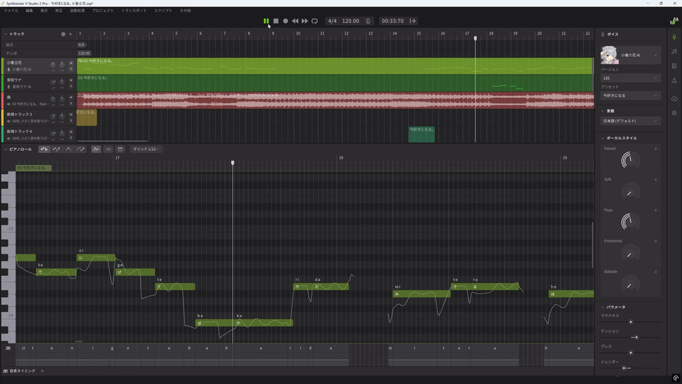
Task: Click the ラウドネス slider handle
Action: (x=631, y=321)
